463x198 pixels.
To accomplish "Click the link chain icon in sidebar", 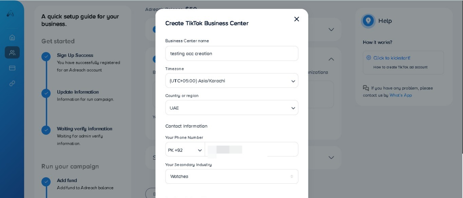I will click(x=12, y=83).
